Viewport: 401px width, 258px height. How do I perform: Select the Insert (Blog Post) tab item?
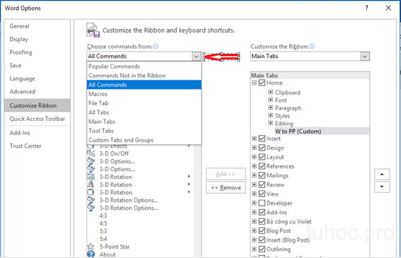coord(288,240)
